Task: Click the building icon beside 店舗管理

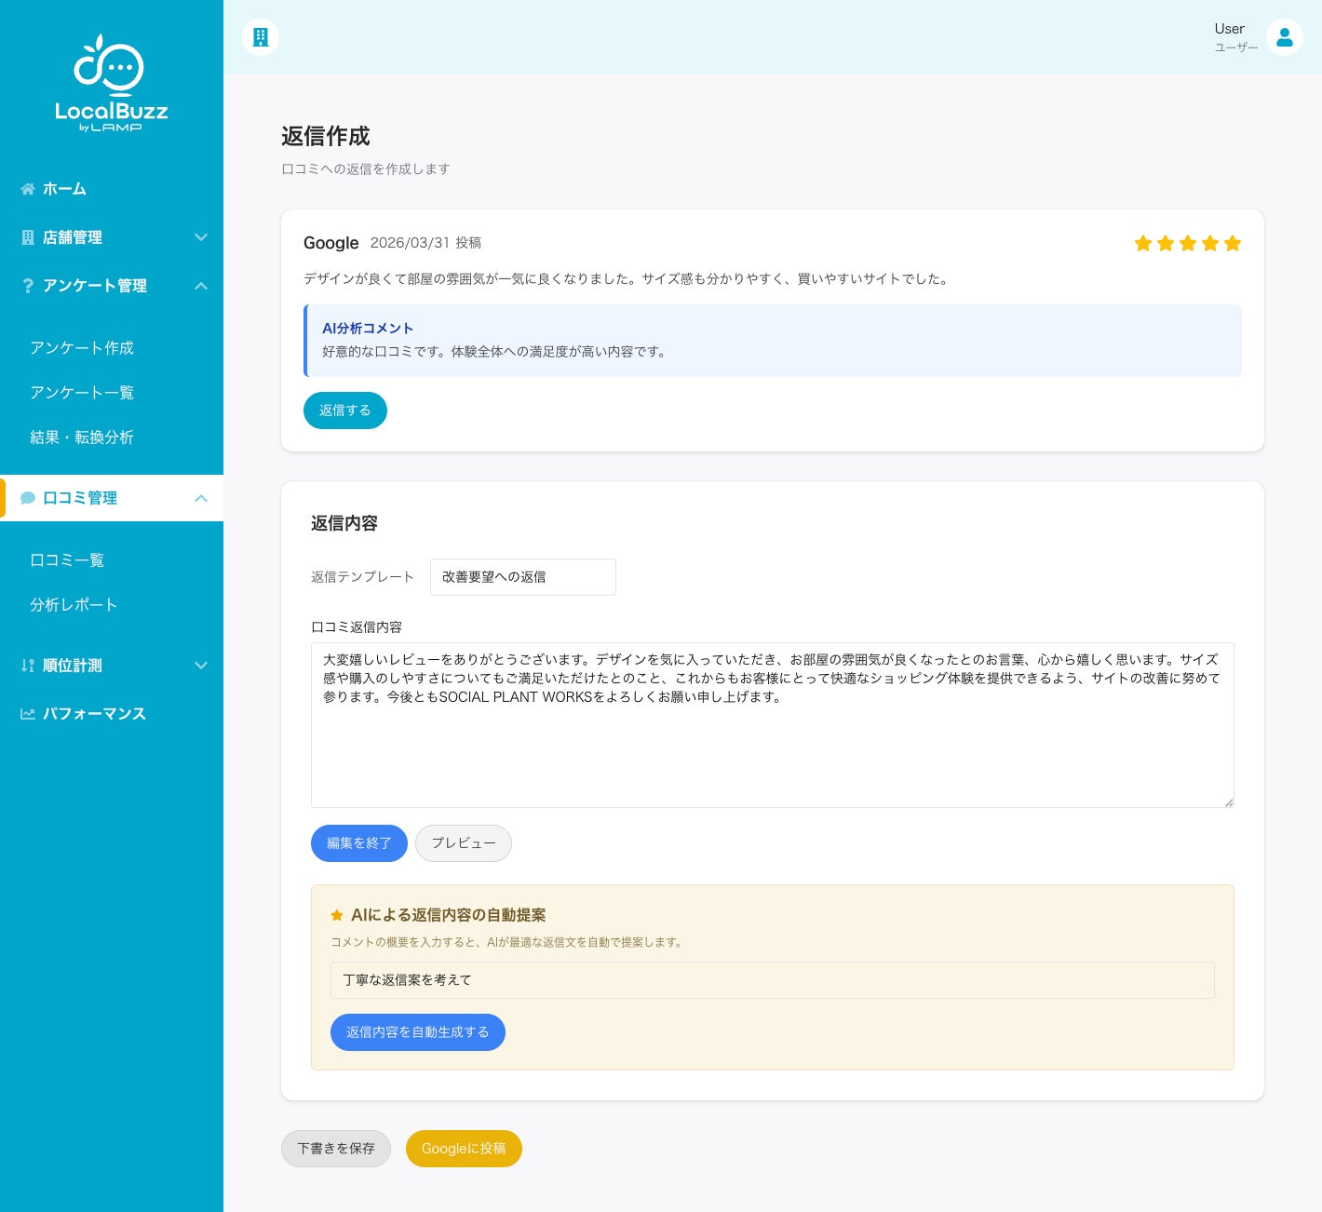Action: [x=28, y=237]
